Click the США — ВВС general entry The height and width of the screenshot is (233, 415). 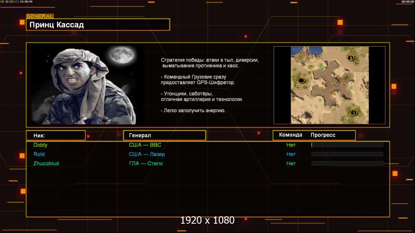pos(145,145)
